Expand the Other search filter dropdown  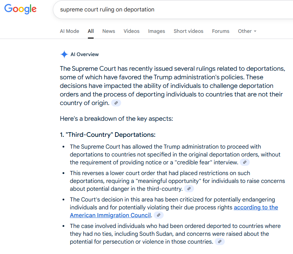[x=247, y=31]
